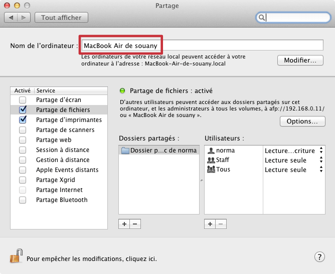Open Tous's Lecture seule permission popup

pos(294,169)
